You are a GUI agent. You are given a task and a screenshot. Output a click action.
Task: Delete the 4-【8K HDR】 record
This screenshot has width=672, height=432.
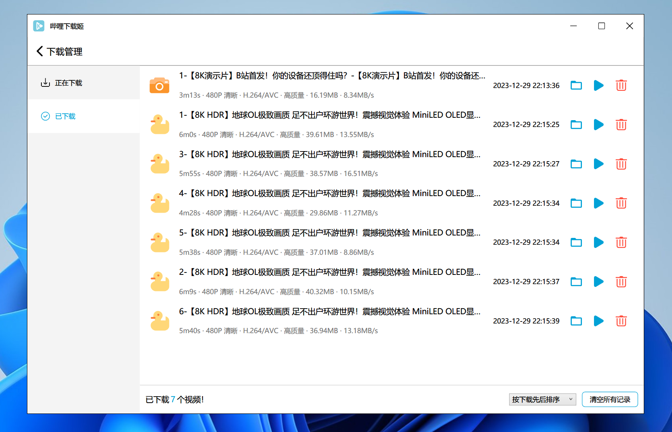pos(621,203)
